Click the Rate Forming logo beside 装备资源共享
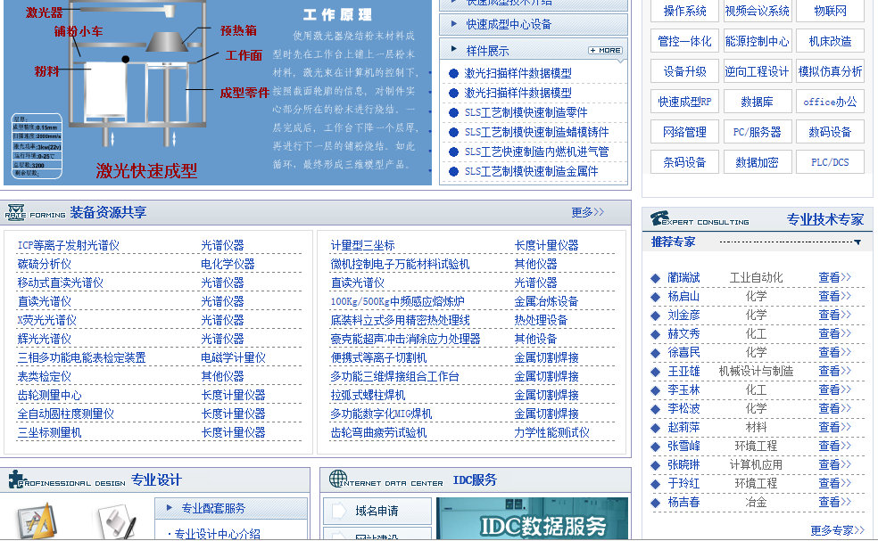Image resolution: width=878 pixels, height=541 pixels. coord(15,212)
